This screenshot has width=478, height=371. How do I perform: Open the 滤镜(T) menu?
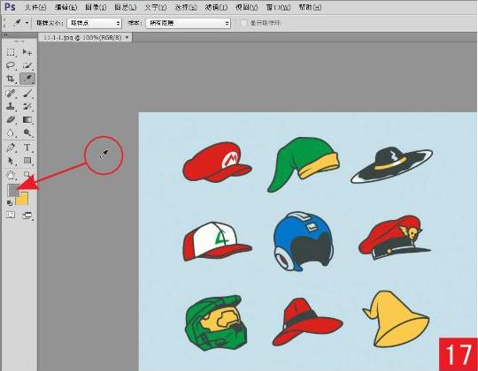tap(216, 7)
